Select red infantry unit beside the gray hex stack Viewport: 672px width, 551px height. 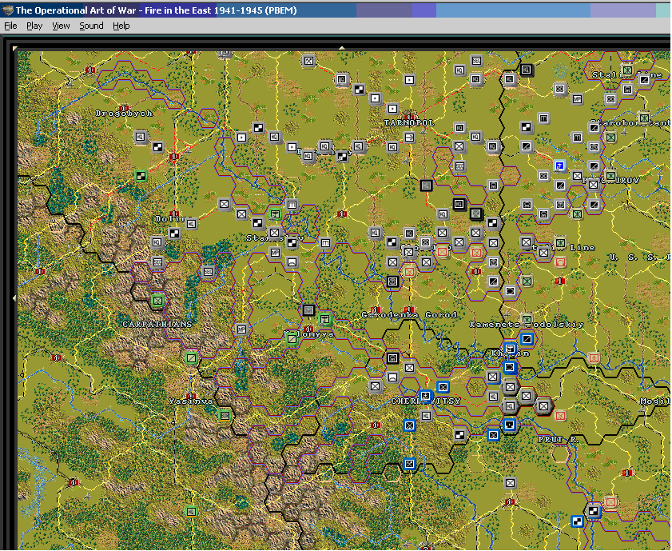point(559,415)
